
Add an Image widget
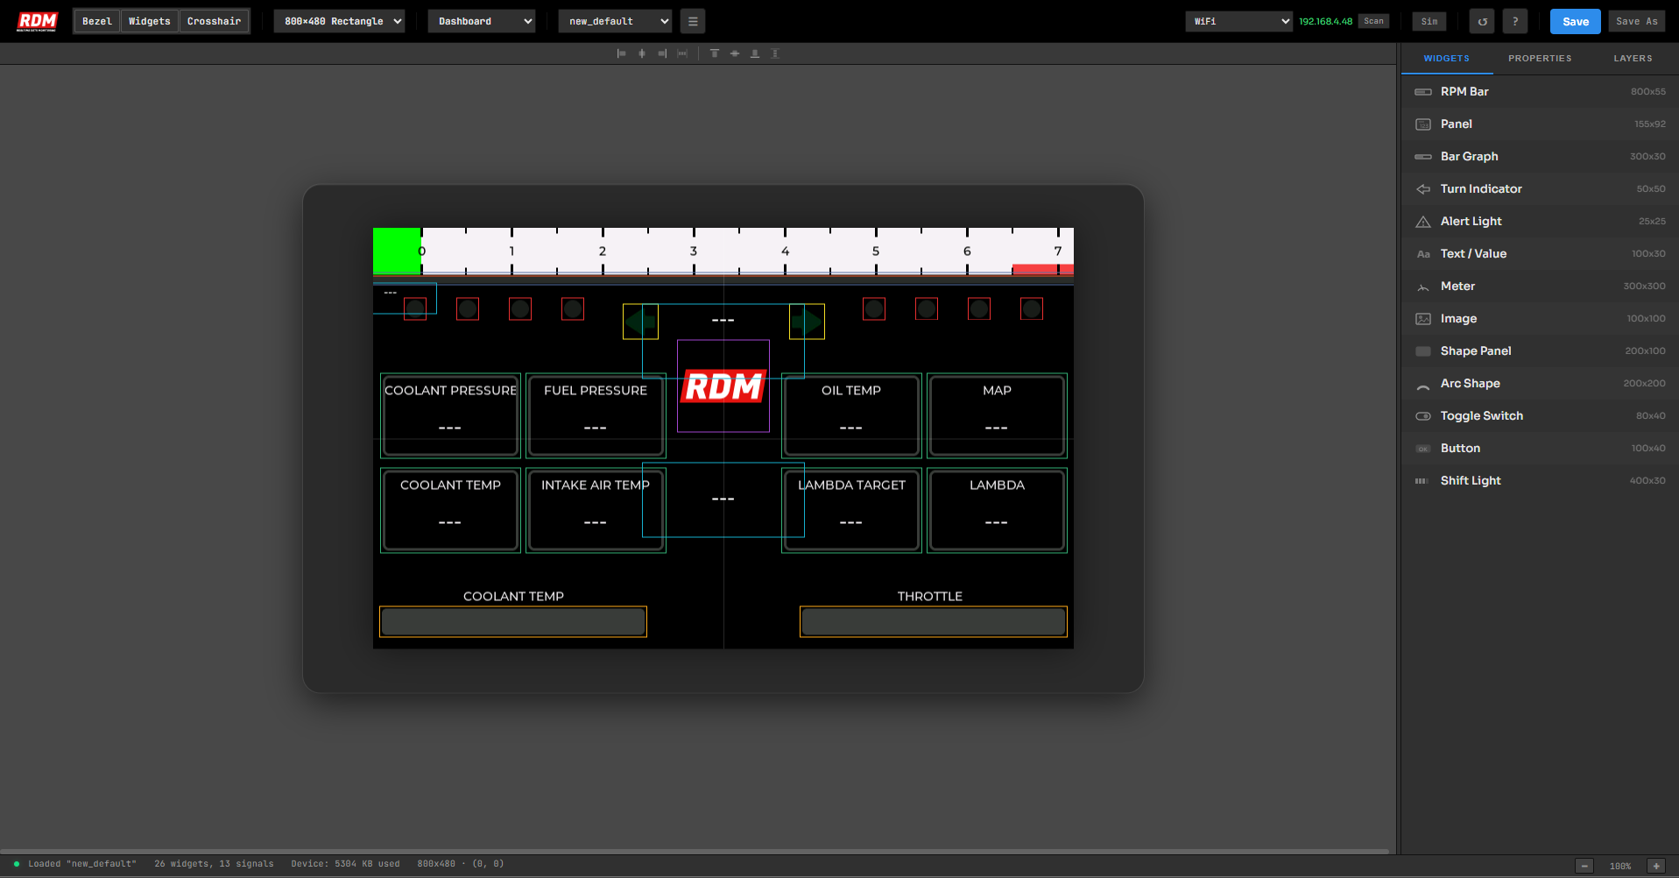click(x=1540, y=318)
